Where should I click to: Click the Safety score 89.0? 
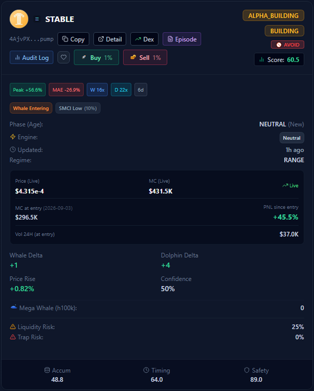[256, 379]
